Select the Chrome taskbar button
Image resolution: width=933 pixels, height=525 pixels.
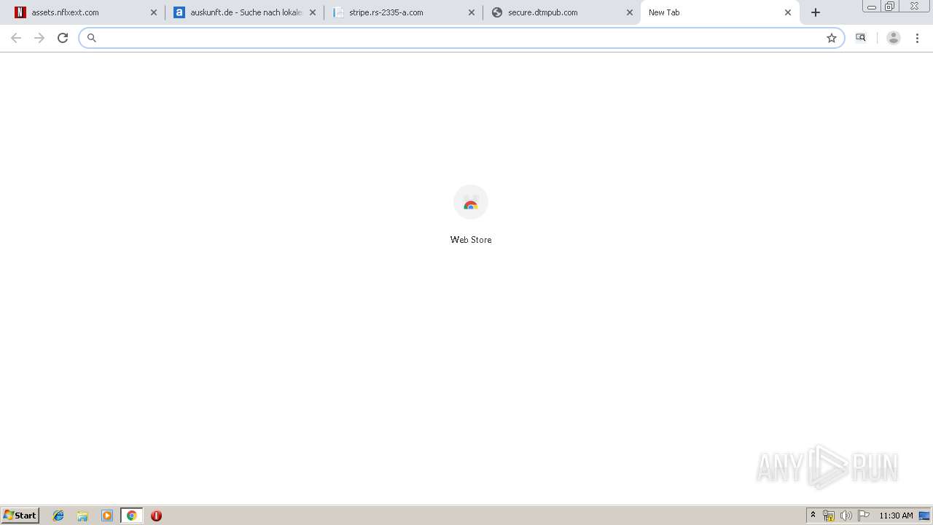point(131,516)
